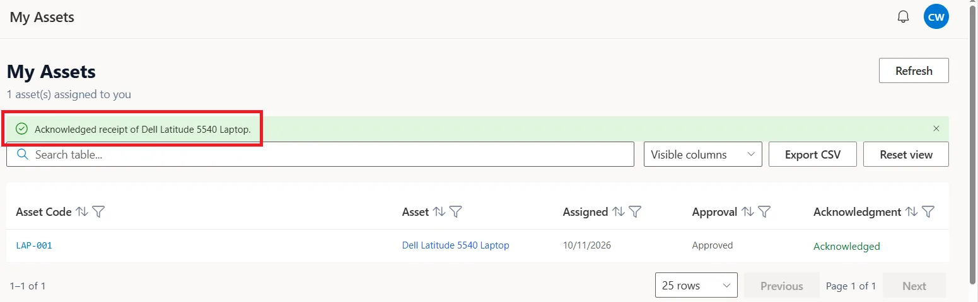
Task: Focus the Search table field
Action: [x=320, y=154]
